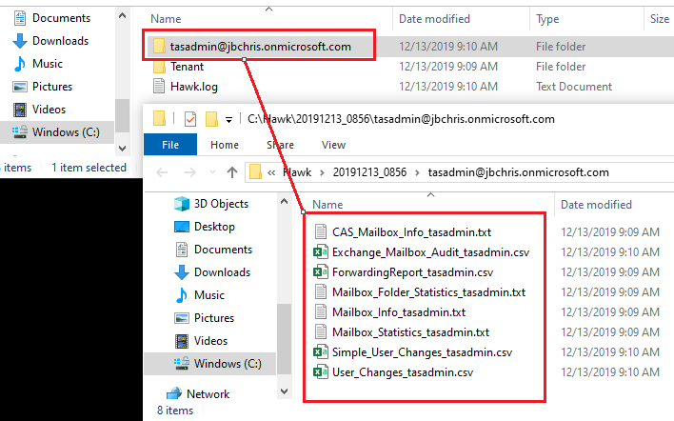Expand hidden path via double chevron in address bar

pyautogui.click(x=271, y=172)
